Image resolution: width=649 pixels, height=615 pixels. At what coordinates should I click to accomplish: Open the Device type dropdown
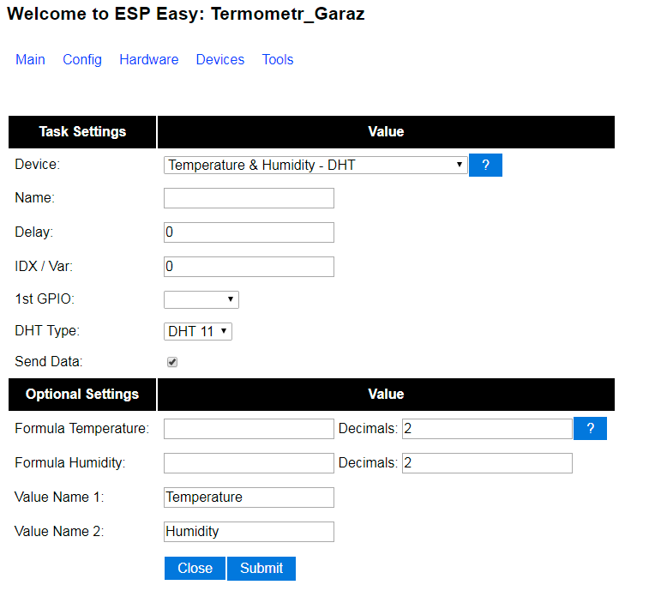[x=315, y=166]
